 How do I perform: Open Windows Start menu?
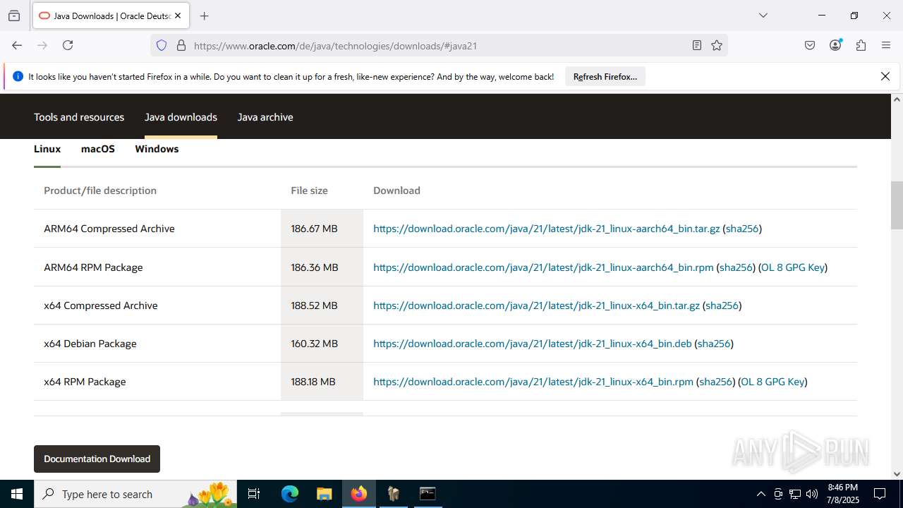[17, 494]
